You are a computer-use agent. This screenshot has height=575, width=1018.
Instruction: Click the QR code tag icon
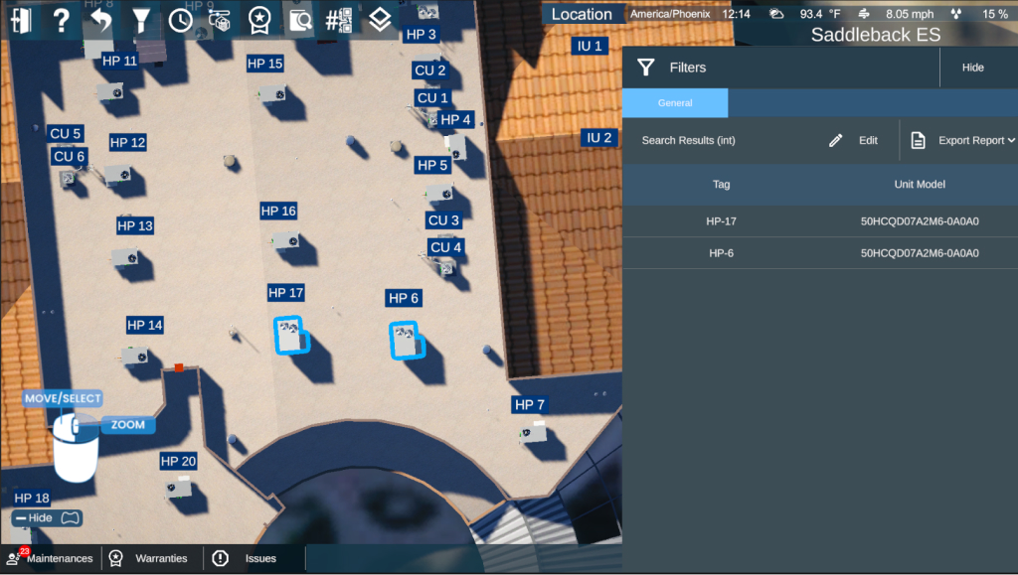[338, 20]
